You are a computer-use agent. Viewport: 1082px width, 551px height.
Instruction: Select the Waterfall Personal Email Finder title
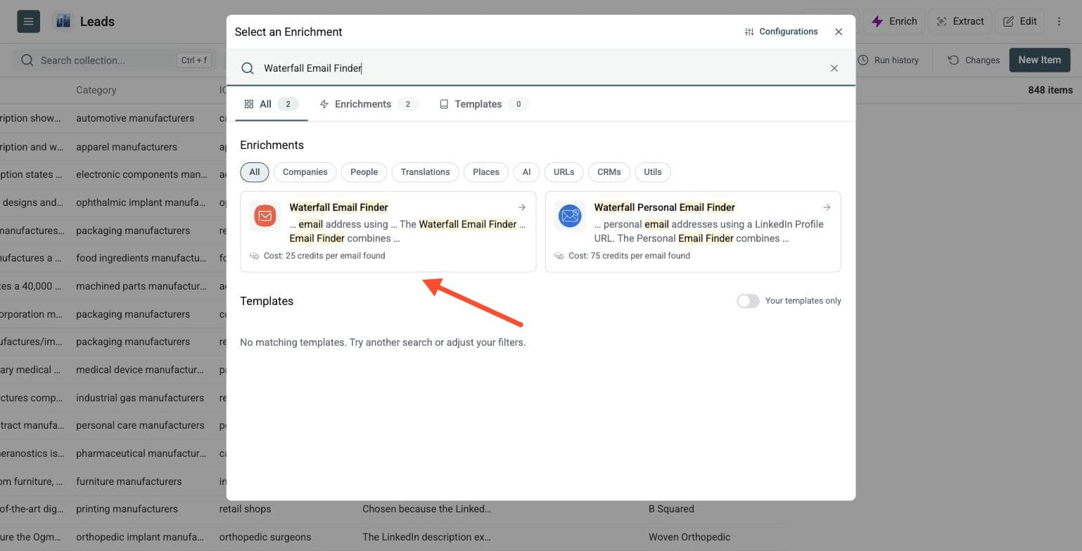pos(665,207)
